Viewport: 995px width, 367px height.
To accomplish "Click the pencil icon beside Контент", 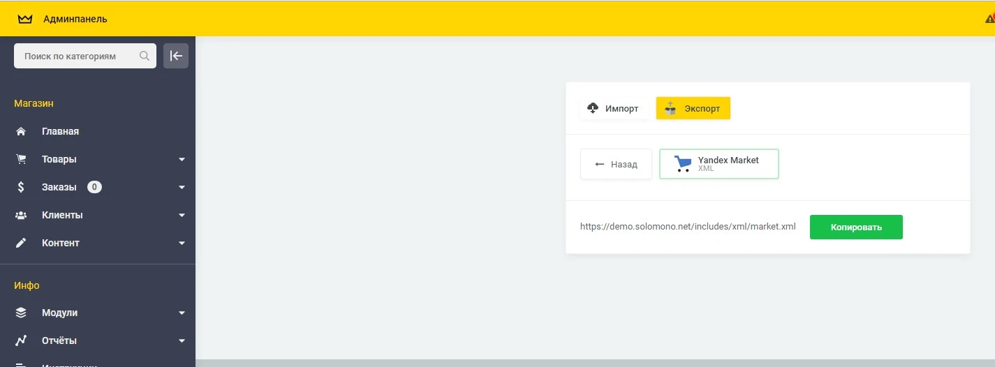I will coord(21,243).
